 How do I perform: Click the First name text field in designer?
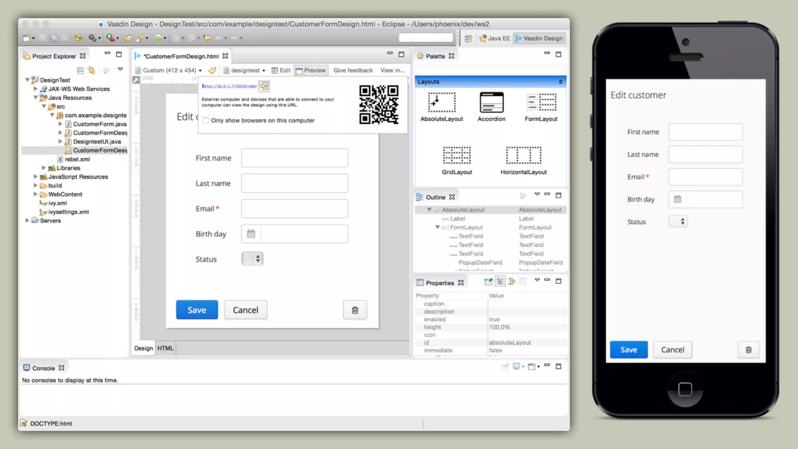coord(294,158)
